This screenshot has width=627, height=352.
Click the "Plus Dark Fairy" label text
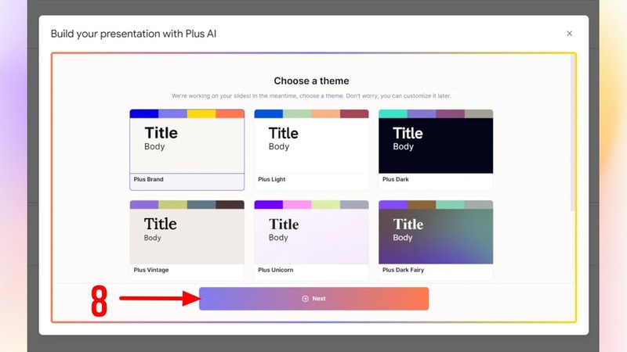[x=403, y=270]
